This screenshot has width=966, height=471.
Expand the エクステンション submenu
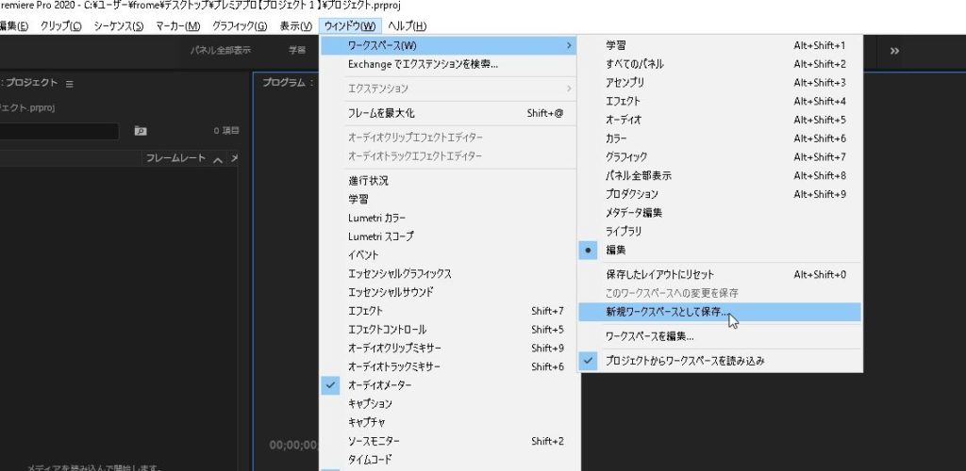pos(448,89)
